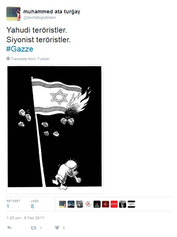Click Translate from Turkish
The height and width of the screenshot is (237, 177).
click(30, 59)
